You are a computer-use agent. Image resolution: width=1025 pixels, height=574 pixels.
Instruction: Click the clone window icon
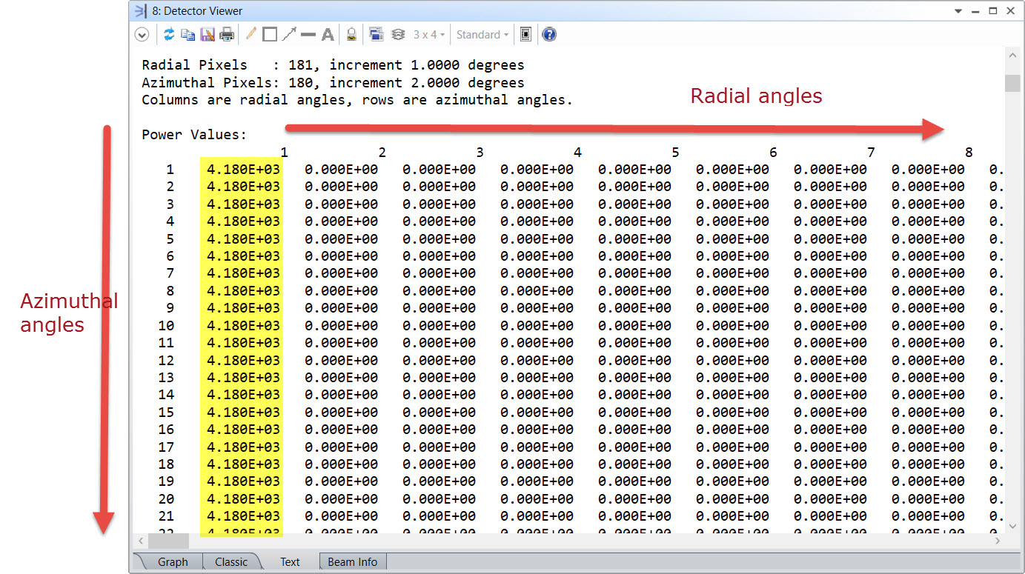point(376,35)
